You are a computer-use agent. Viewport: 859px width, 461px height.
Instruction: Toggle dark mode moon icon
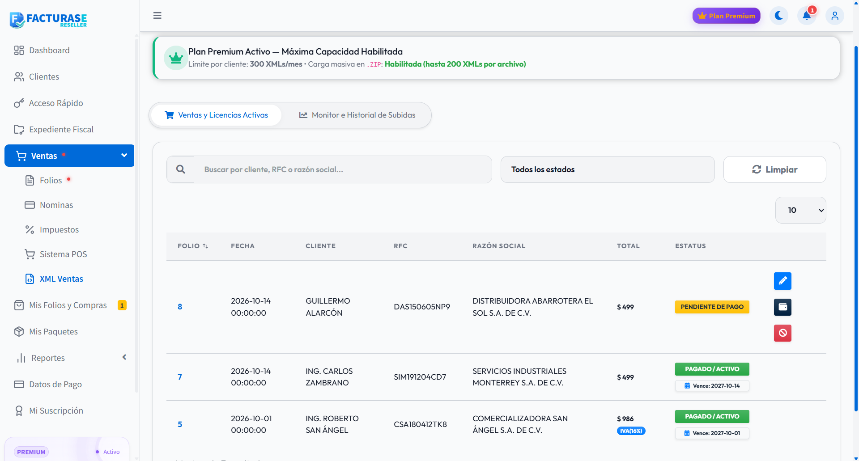click(779, 16)
